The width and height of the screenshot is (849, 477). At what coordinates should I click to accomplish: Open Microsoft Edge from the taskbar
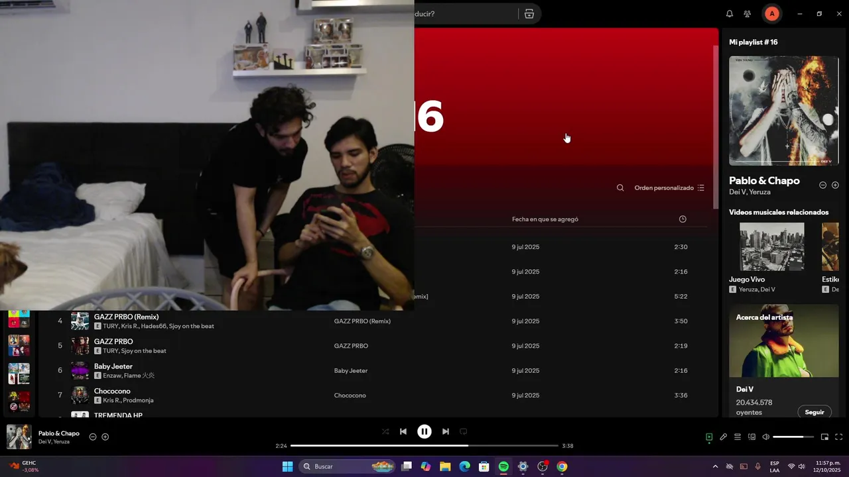tap(465, 466)
